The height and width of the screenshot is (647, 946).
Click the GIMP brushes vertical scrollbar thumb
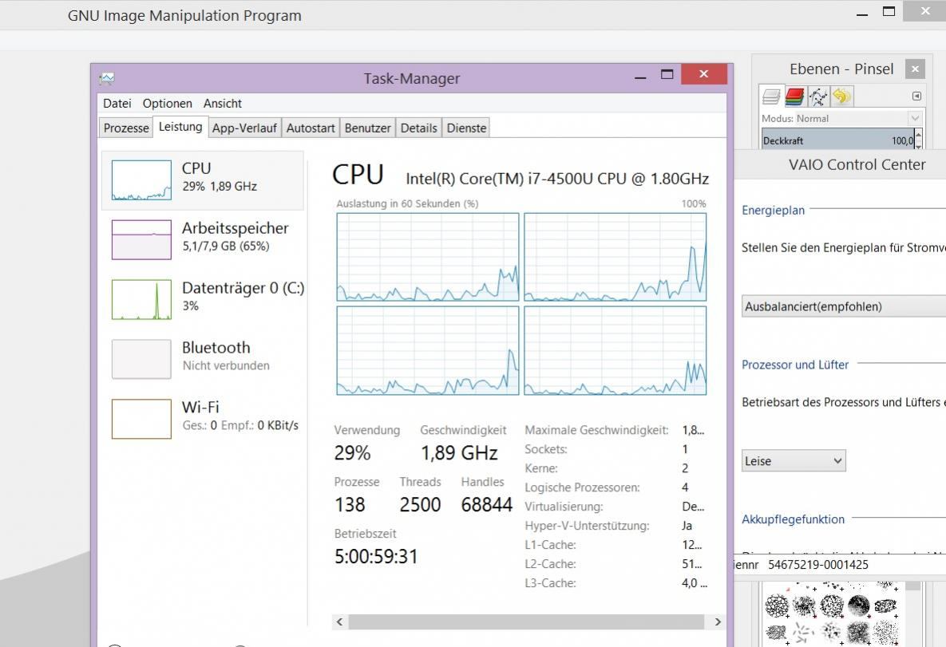click(913, 586)
